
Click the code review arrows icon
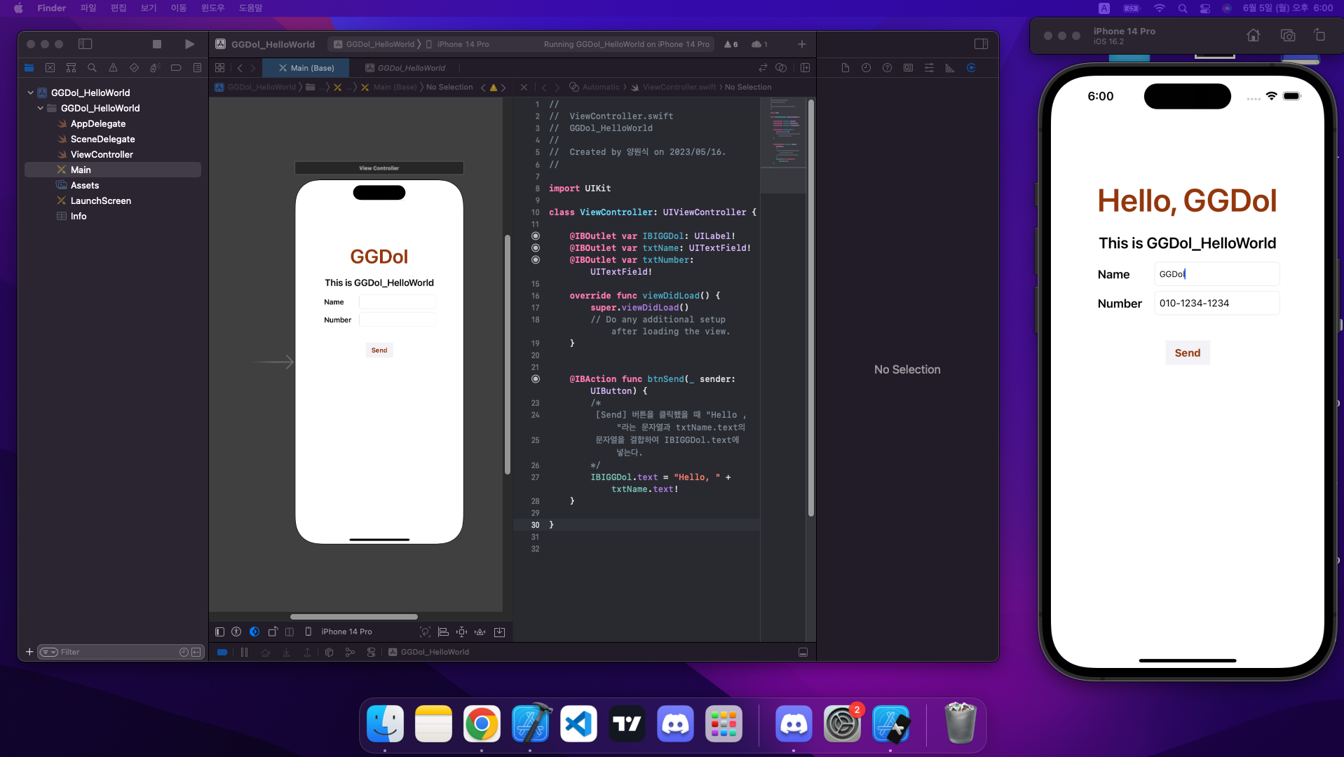763,68
